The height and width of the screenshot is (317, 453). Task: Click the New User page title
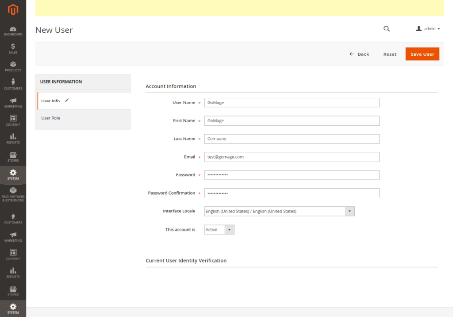tap(54, 30)
